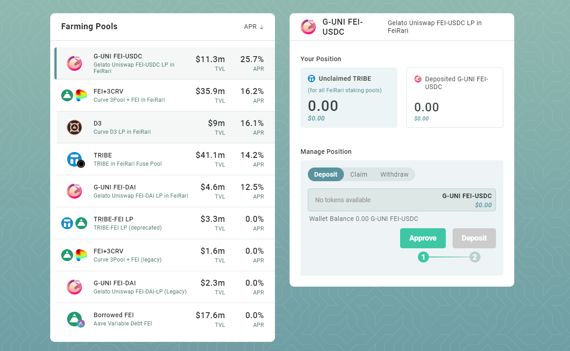570x351 pixels.
Task: Click the 25.7% APR value
Action: [x=252, y=59]
